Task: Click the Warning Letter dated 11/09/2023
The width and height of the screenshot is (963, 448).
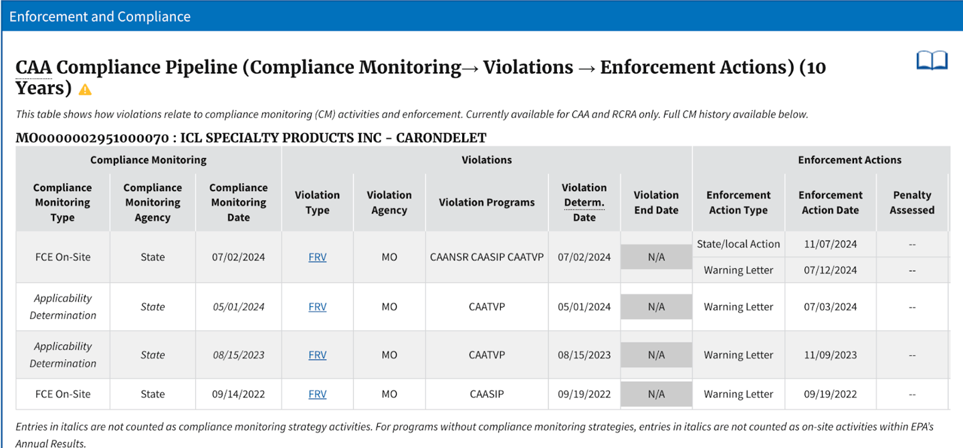Action: (738, 355)
